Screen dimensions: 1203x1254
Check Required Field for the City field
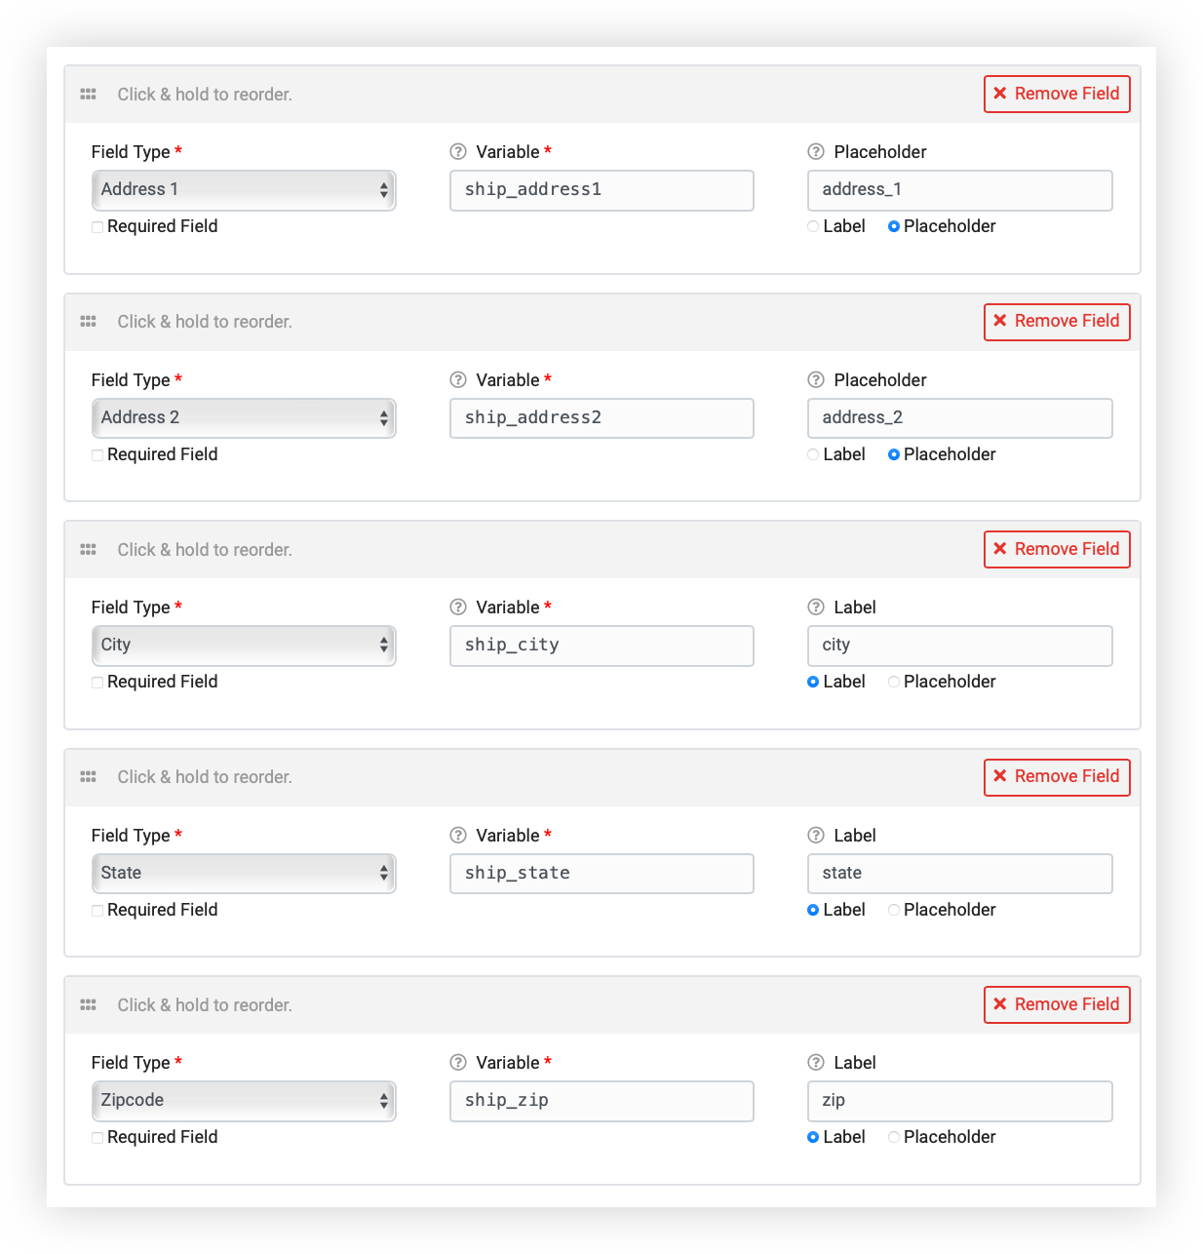[97, 682]
